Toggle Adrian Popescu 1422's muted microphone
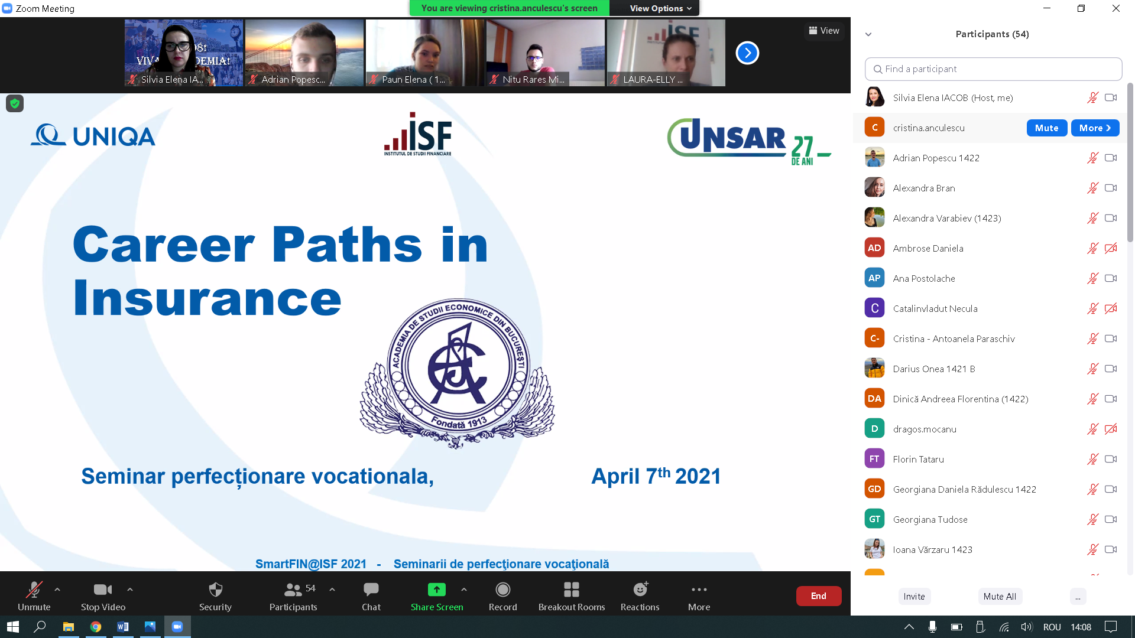Viewport: 1135px width, 638px height. point(1092,158)
